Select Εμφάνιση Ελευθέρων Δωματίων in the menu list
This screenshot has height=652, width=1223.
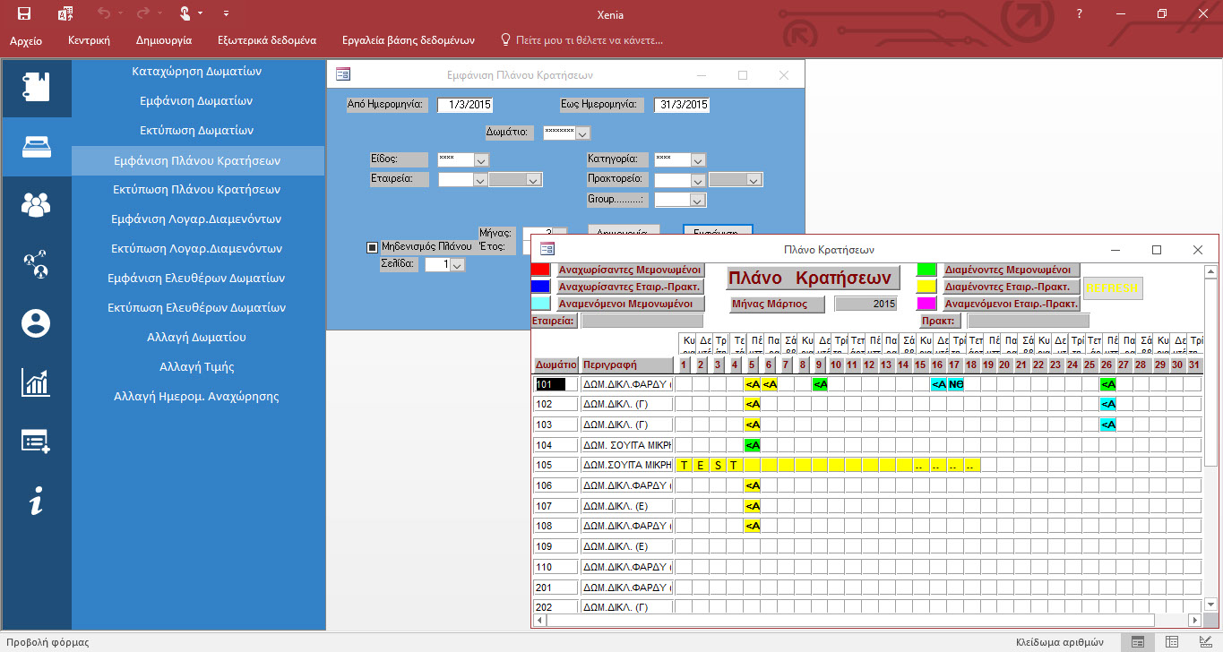point(196,278)
